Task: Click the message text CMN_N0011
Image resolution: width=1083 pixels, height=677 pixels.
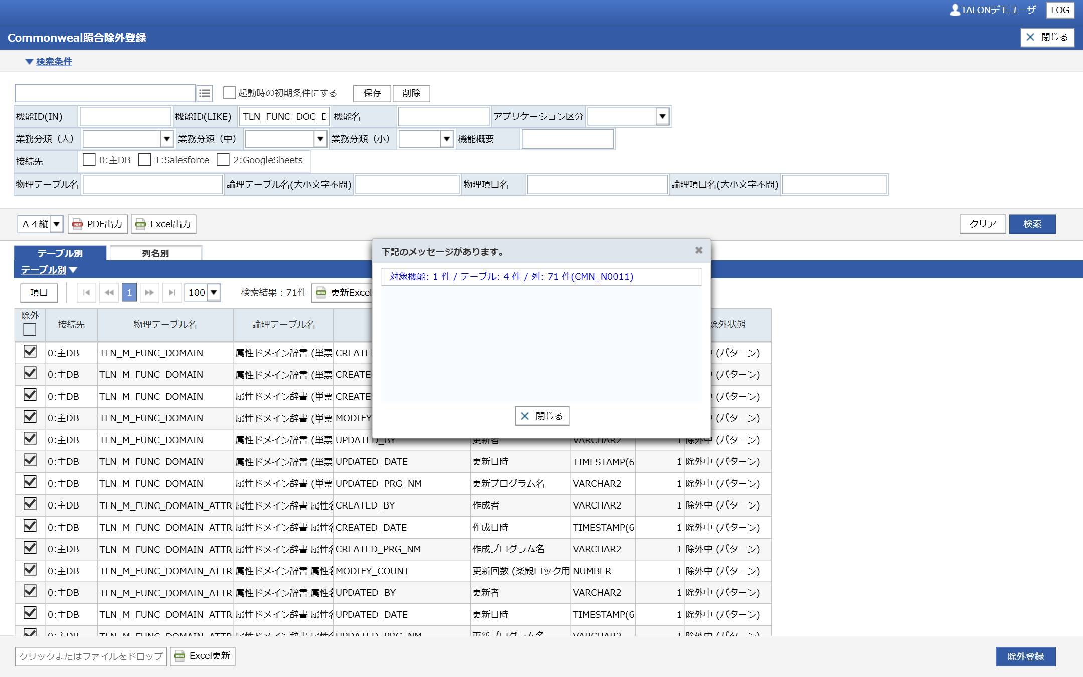Action: pyautogui.click(x=511, y=277)
